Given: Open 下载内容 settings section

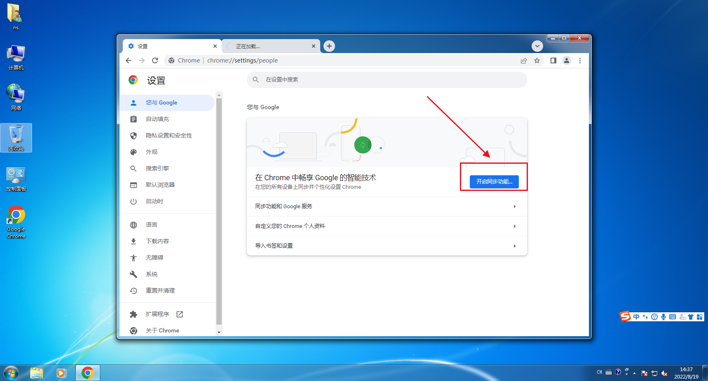Looking at the screenshot, I should pos(167,242).
